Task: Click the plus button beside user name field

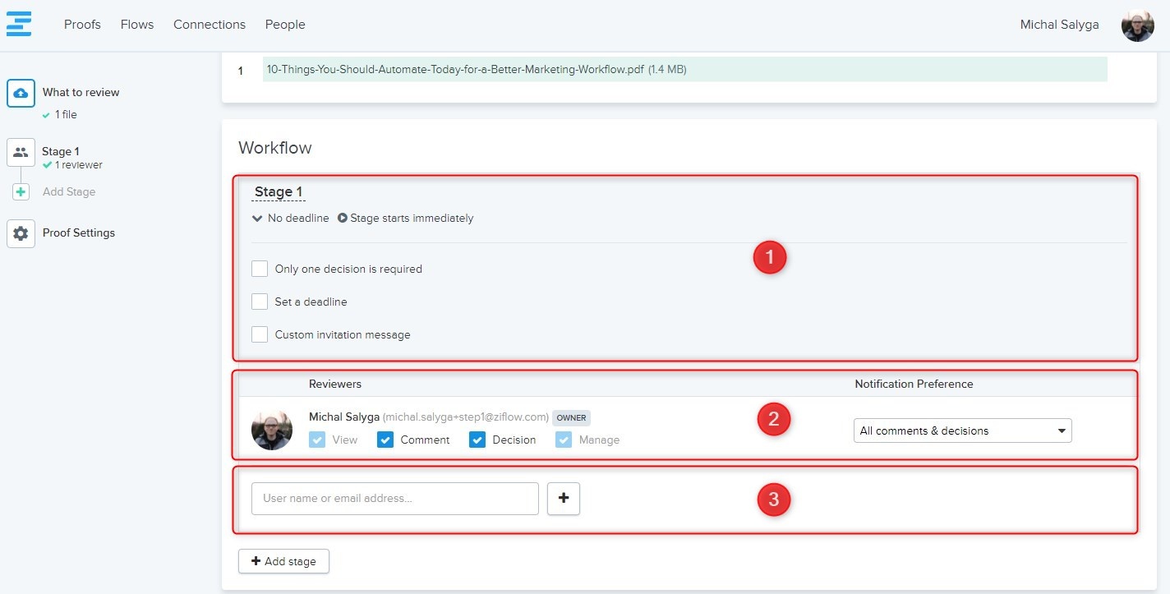Action: coord(564,498)
